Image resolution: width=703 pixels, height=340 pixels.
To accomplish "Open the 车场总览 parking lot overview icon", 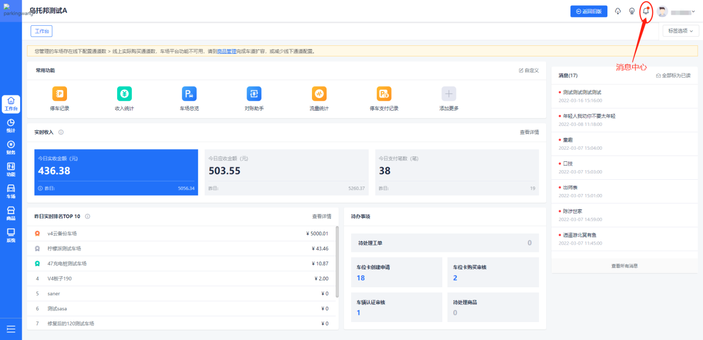I will click(x=189, y=94).
